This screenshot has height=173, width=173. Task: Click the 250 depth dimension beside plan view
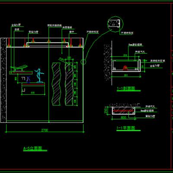pyautogui.click(x=106, y=111)
